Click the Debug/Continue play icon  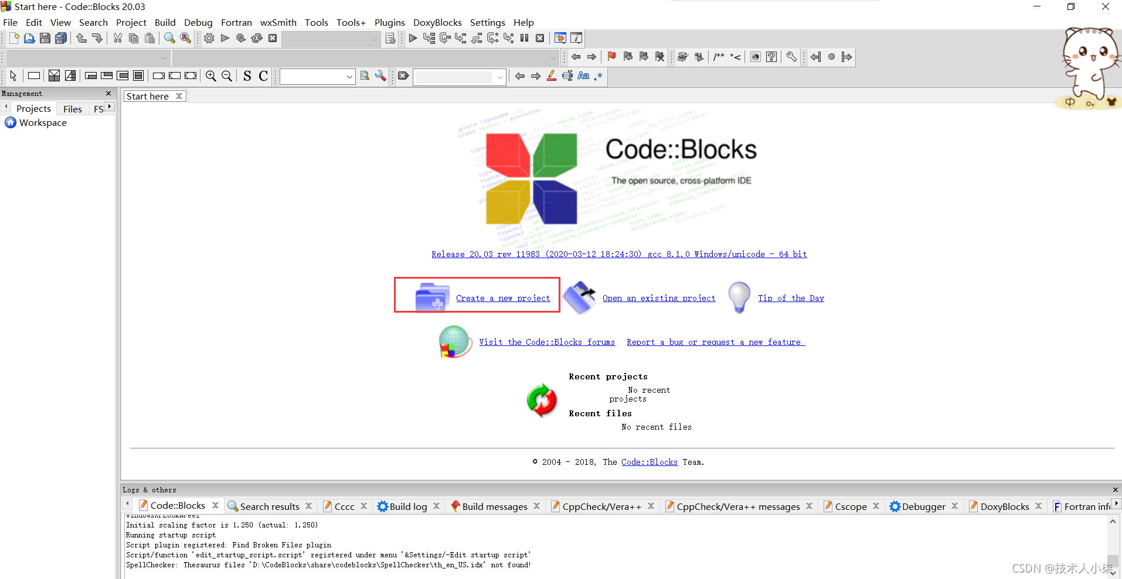(x=413, y=38)
